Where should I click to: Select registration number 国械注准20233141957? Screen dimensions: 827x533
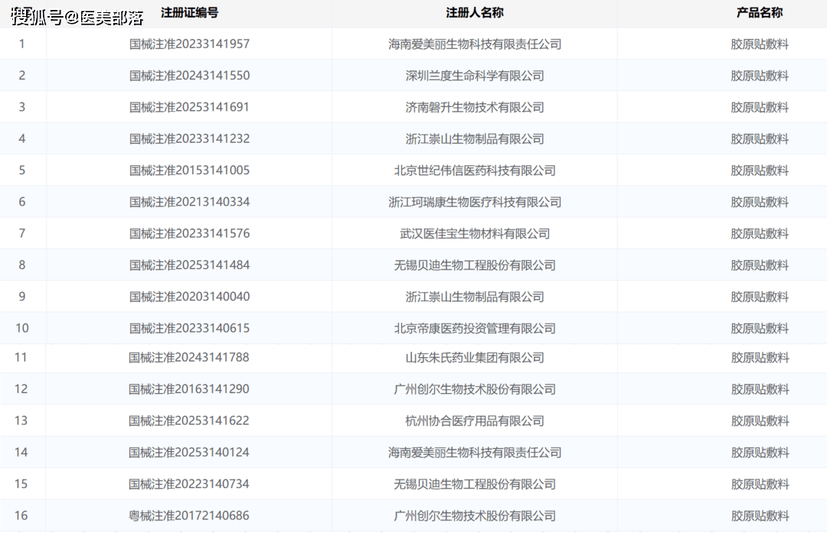coord(189,44)
